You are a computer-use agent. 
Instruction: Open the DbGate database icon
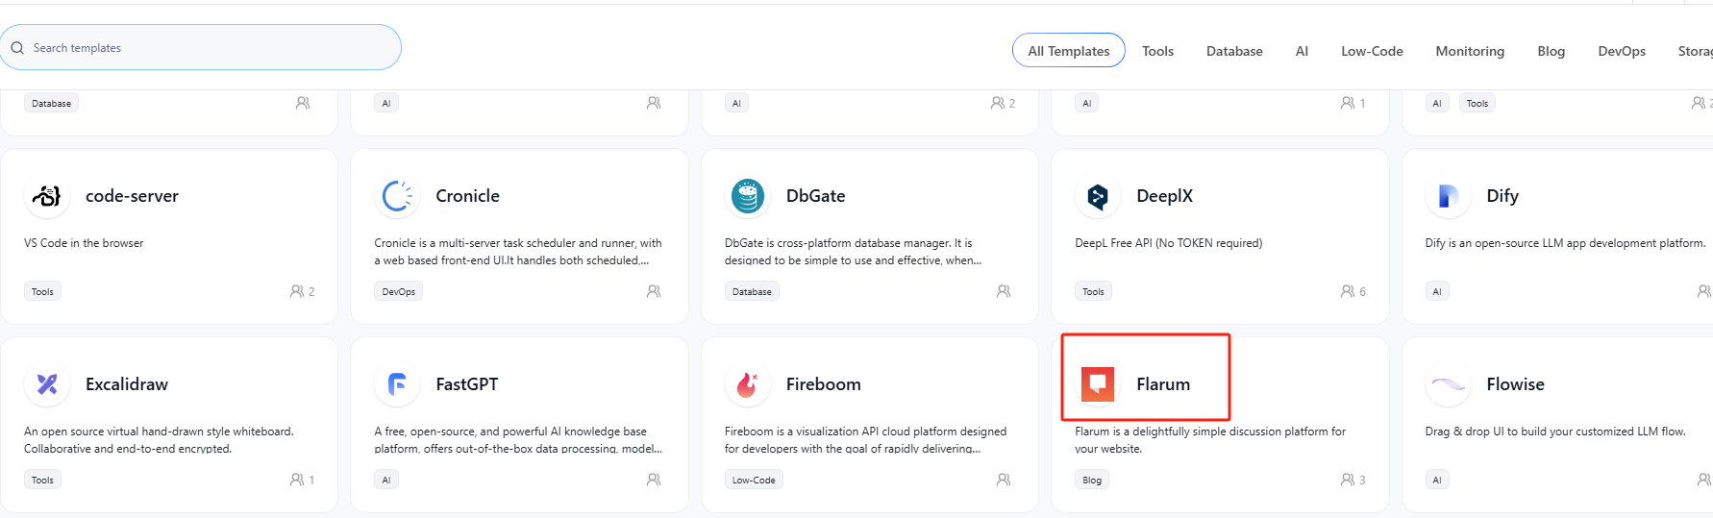point(748,196)
